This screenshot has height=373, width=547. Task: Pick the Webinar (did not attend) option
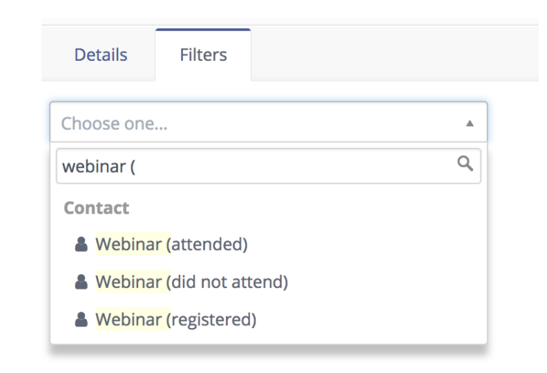[x=269, y=282]
